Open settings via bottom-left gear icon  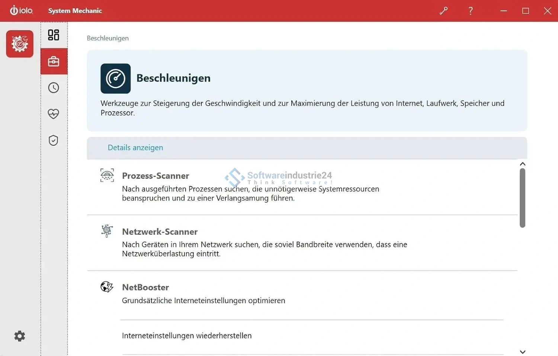point(20,336)
